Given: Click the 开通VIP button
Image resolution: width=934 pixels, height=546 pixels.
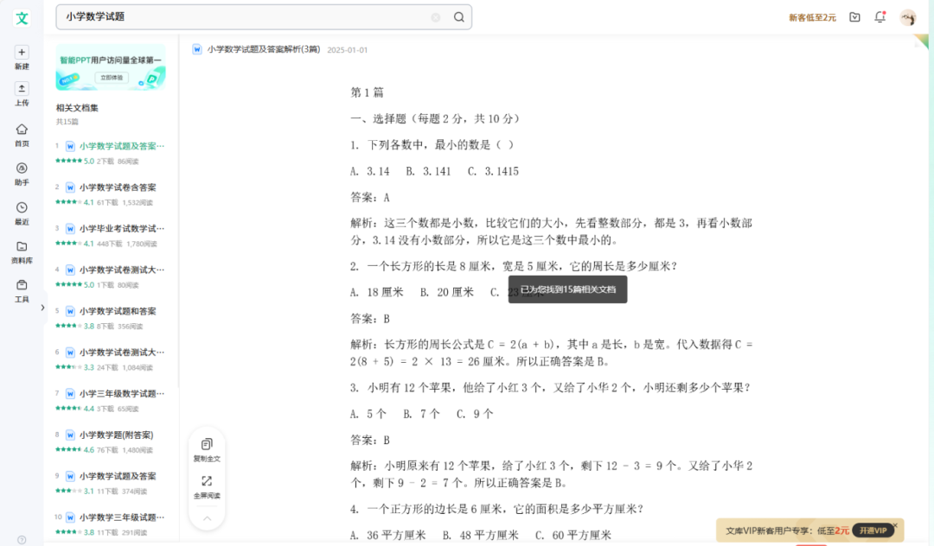Looking at the screenshot, I should click(x=873, y=530).
